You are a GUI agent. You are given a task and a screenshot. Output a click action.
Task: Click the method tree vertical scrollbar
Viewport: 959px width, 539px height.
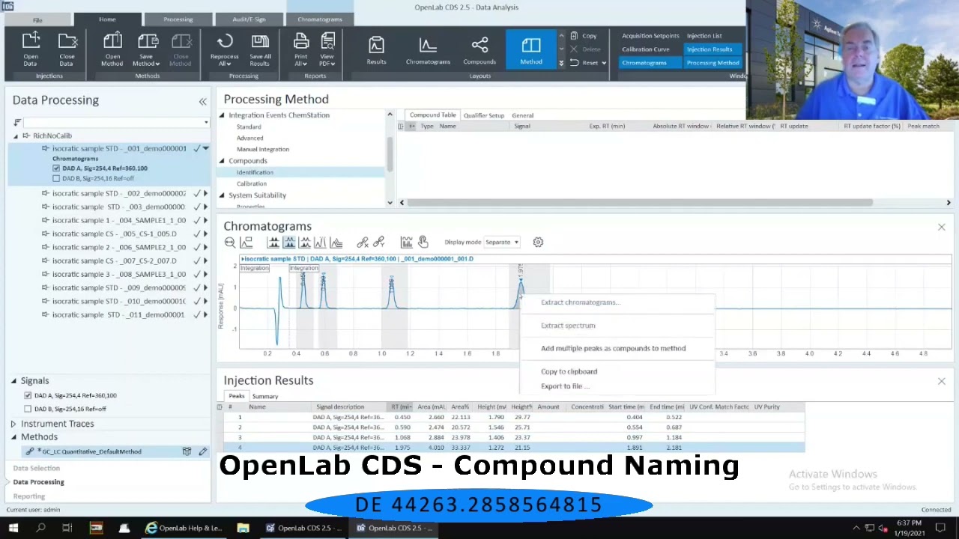(x=390, y=154)
